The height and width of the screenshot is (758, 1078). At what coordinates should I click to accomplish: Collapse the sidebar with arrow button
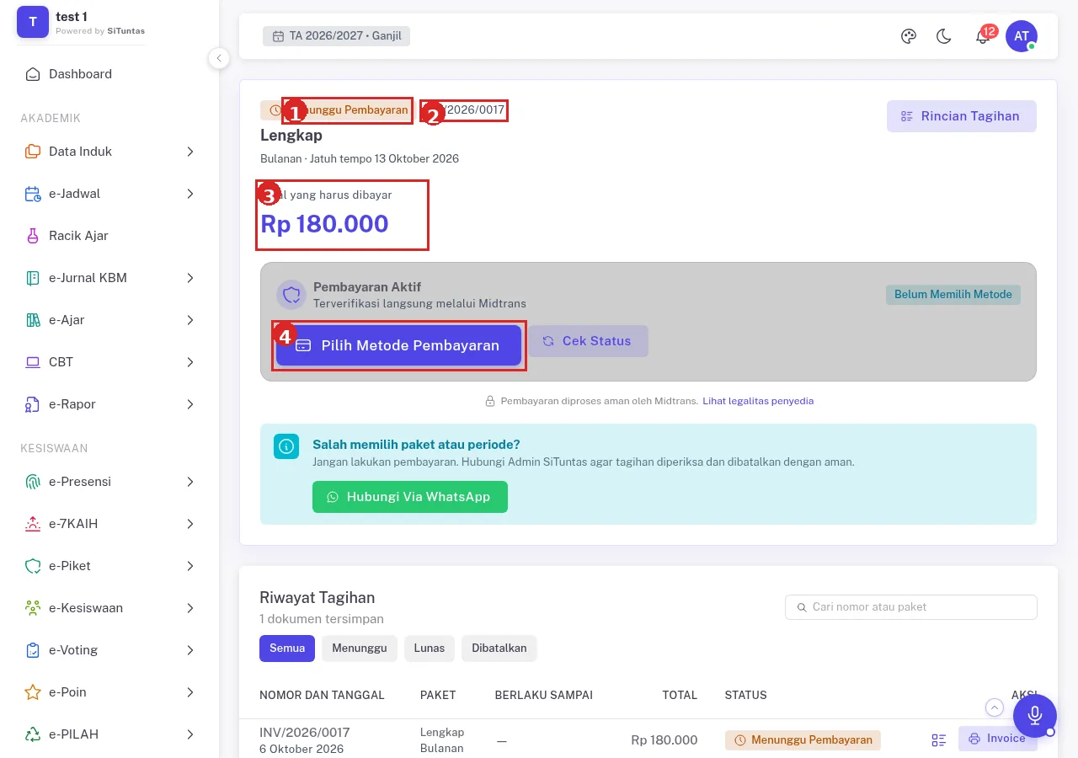coord(219,58)
